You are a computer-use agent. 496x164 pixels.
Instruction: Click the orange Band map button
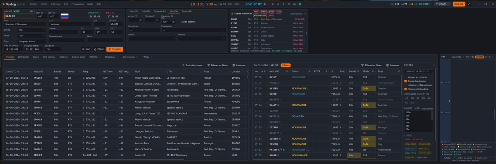pyautogui.click(x=459, y=4)
